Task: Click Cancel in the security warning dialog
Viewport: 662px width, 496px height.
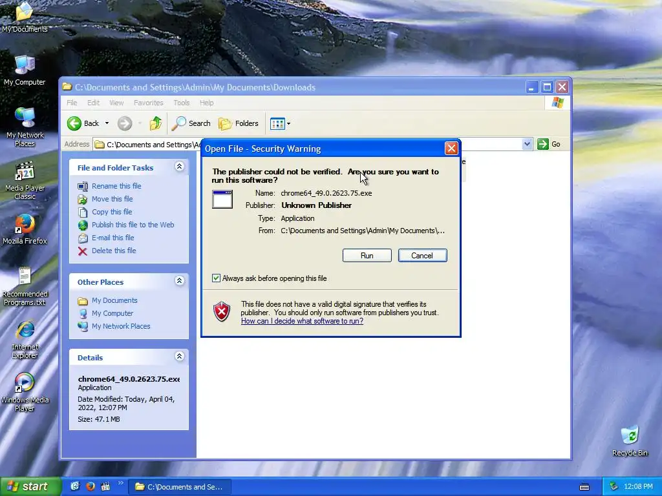Action: click(x=422, y=256)
